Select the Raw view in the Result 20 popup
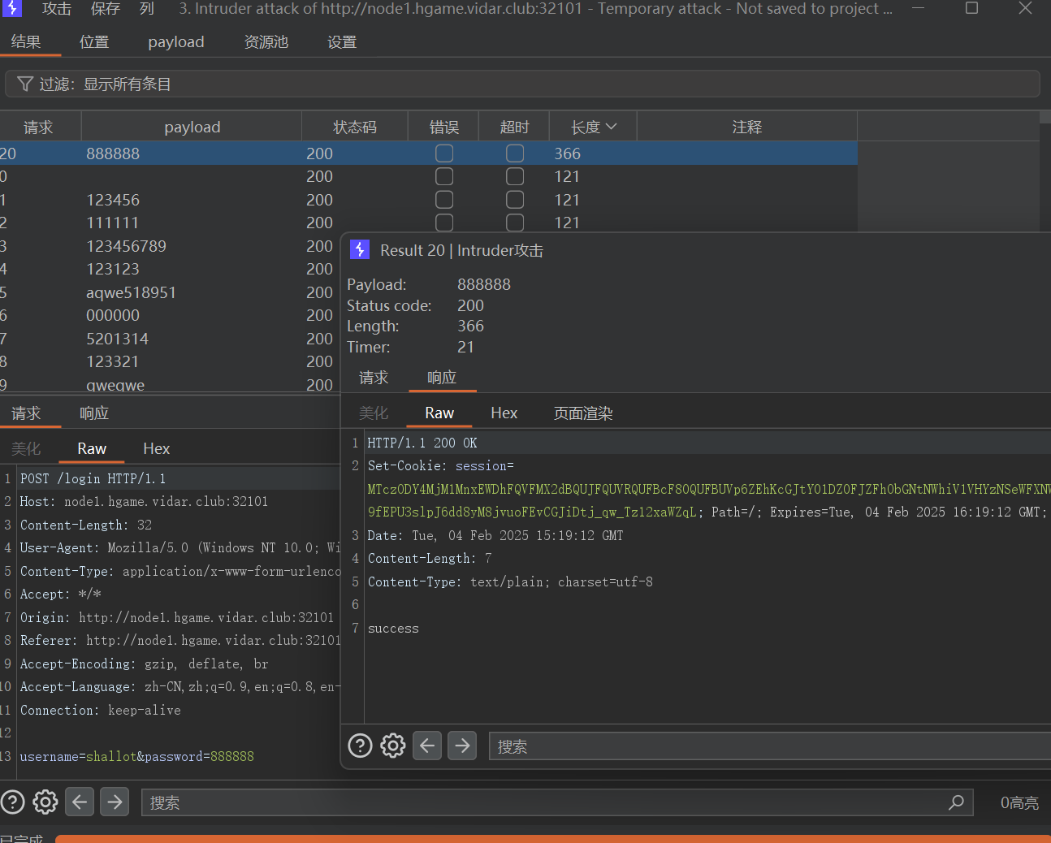 (439, 413)
